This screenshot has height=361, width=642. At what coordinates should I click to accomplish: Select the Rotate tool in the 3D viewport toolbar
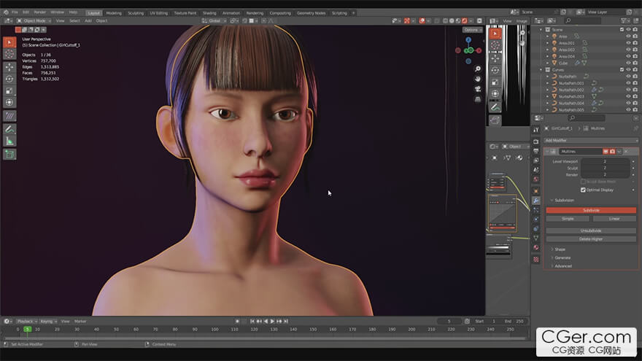point(9,79)
